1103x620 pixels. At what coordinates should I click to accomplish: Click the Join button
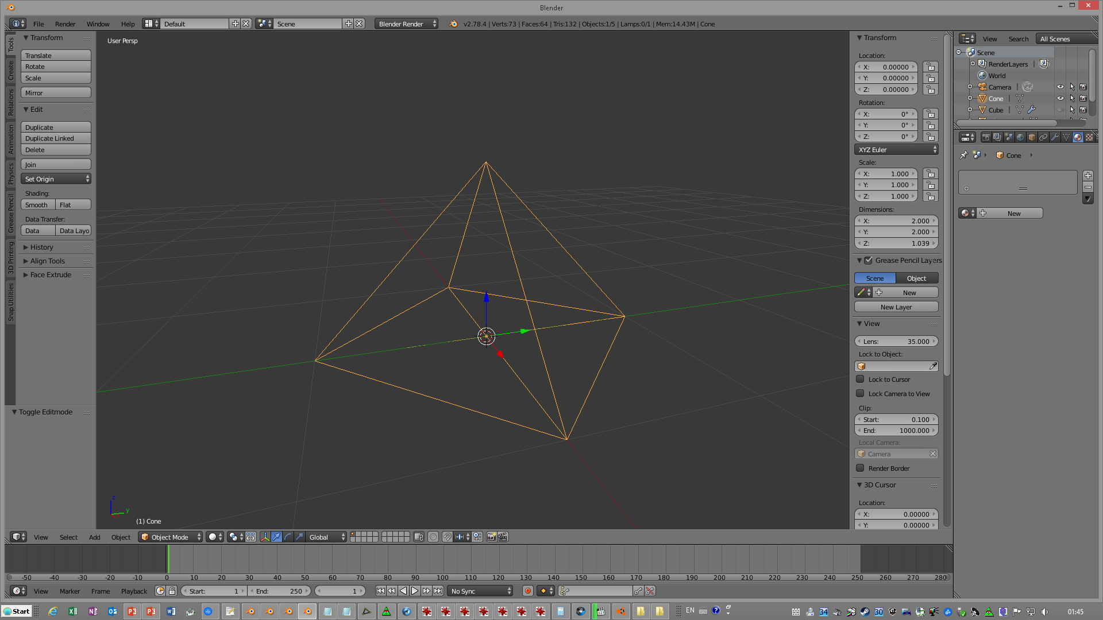pos(56,164)
